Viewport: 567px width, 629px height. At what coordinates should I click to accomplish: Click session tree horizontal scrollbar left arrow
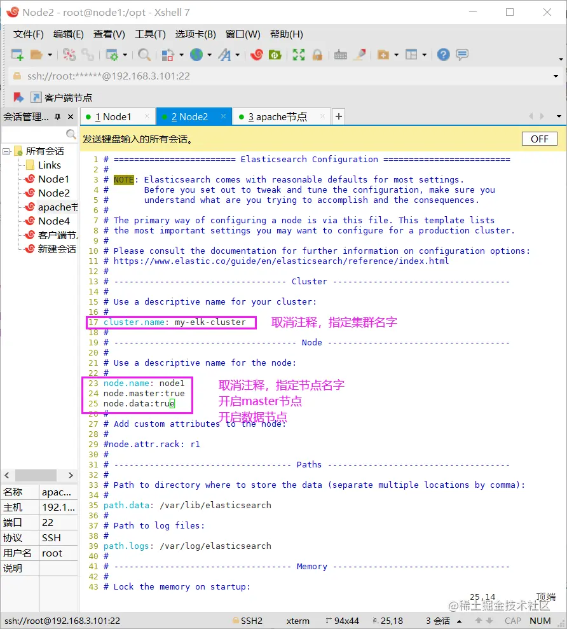coord(7,475)
